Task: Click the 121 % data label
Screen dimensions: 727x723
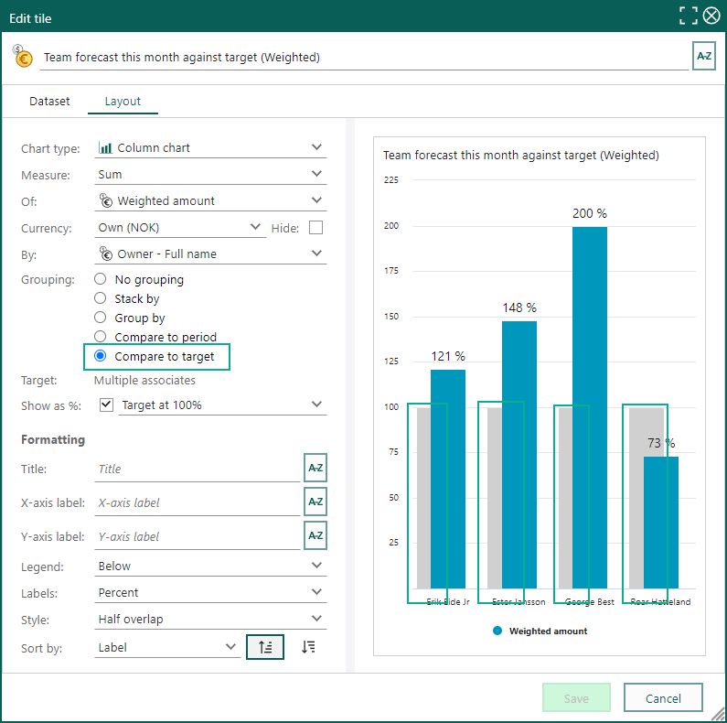Action: pos(448,356)
